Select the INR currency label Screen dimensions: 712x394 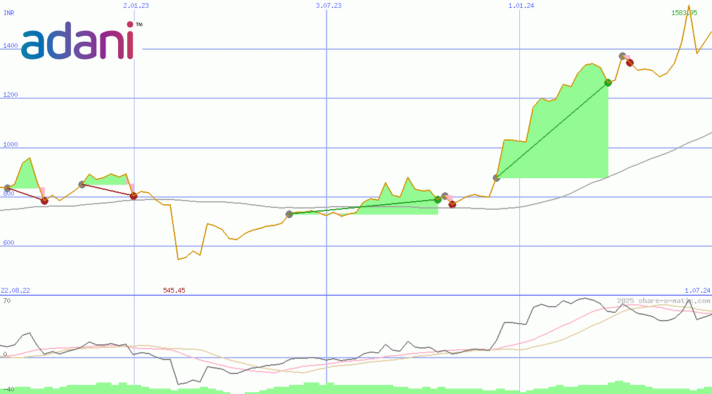point(9,13)
